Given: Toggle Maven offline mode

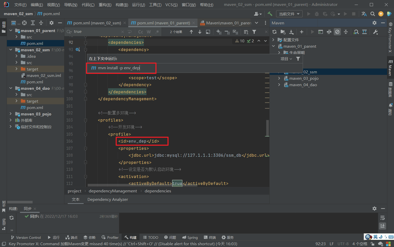Looking at the screenshot, I should (329, 32).
